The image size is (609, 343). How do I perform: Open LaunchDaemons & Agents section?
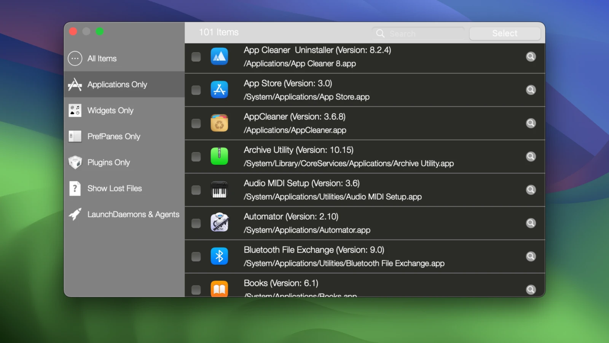coord(133,214)
